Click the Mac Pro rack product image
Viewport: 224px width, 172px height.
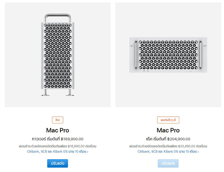coord(168,55)
